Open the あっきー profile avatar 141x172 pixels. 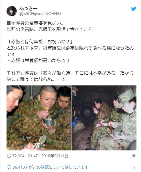click(12, 11)
